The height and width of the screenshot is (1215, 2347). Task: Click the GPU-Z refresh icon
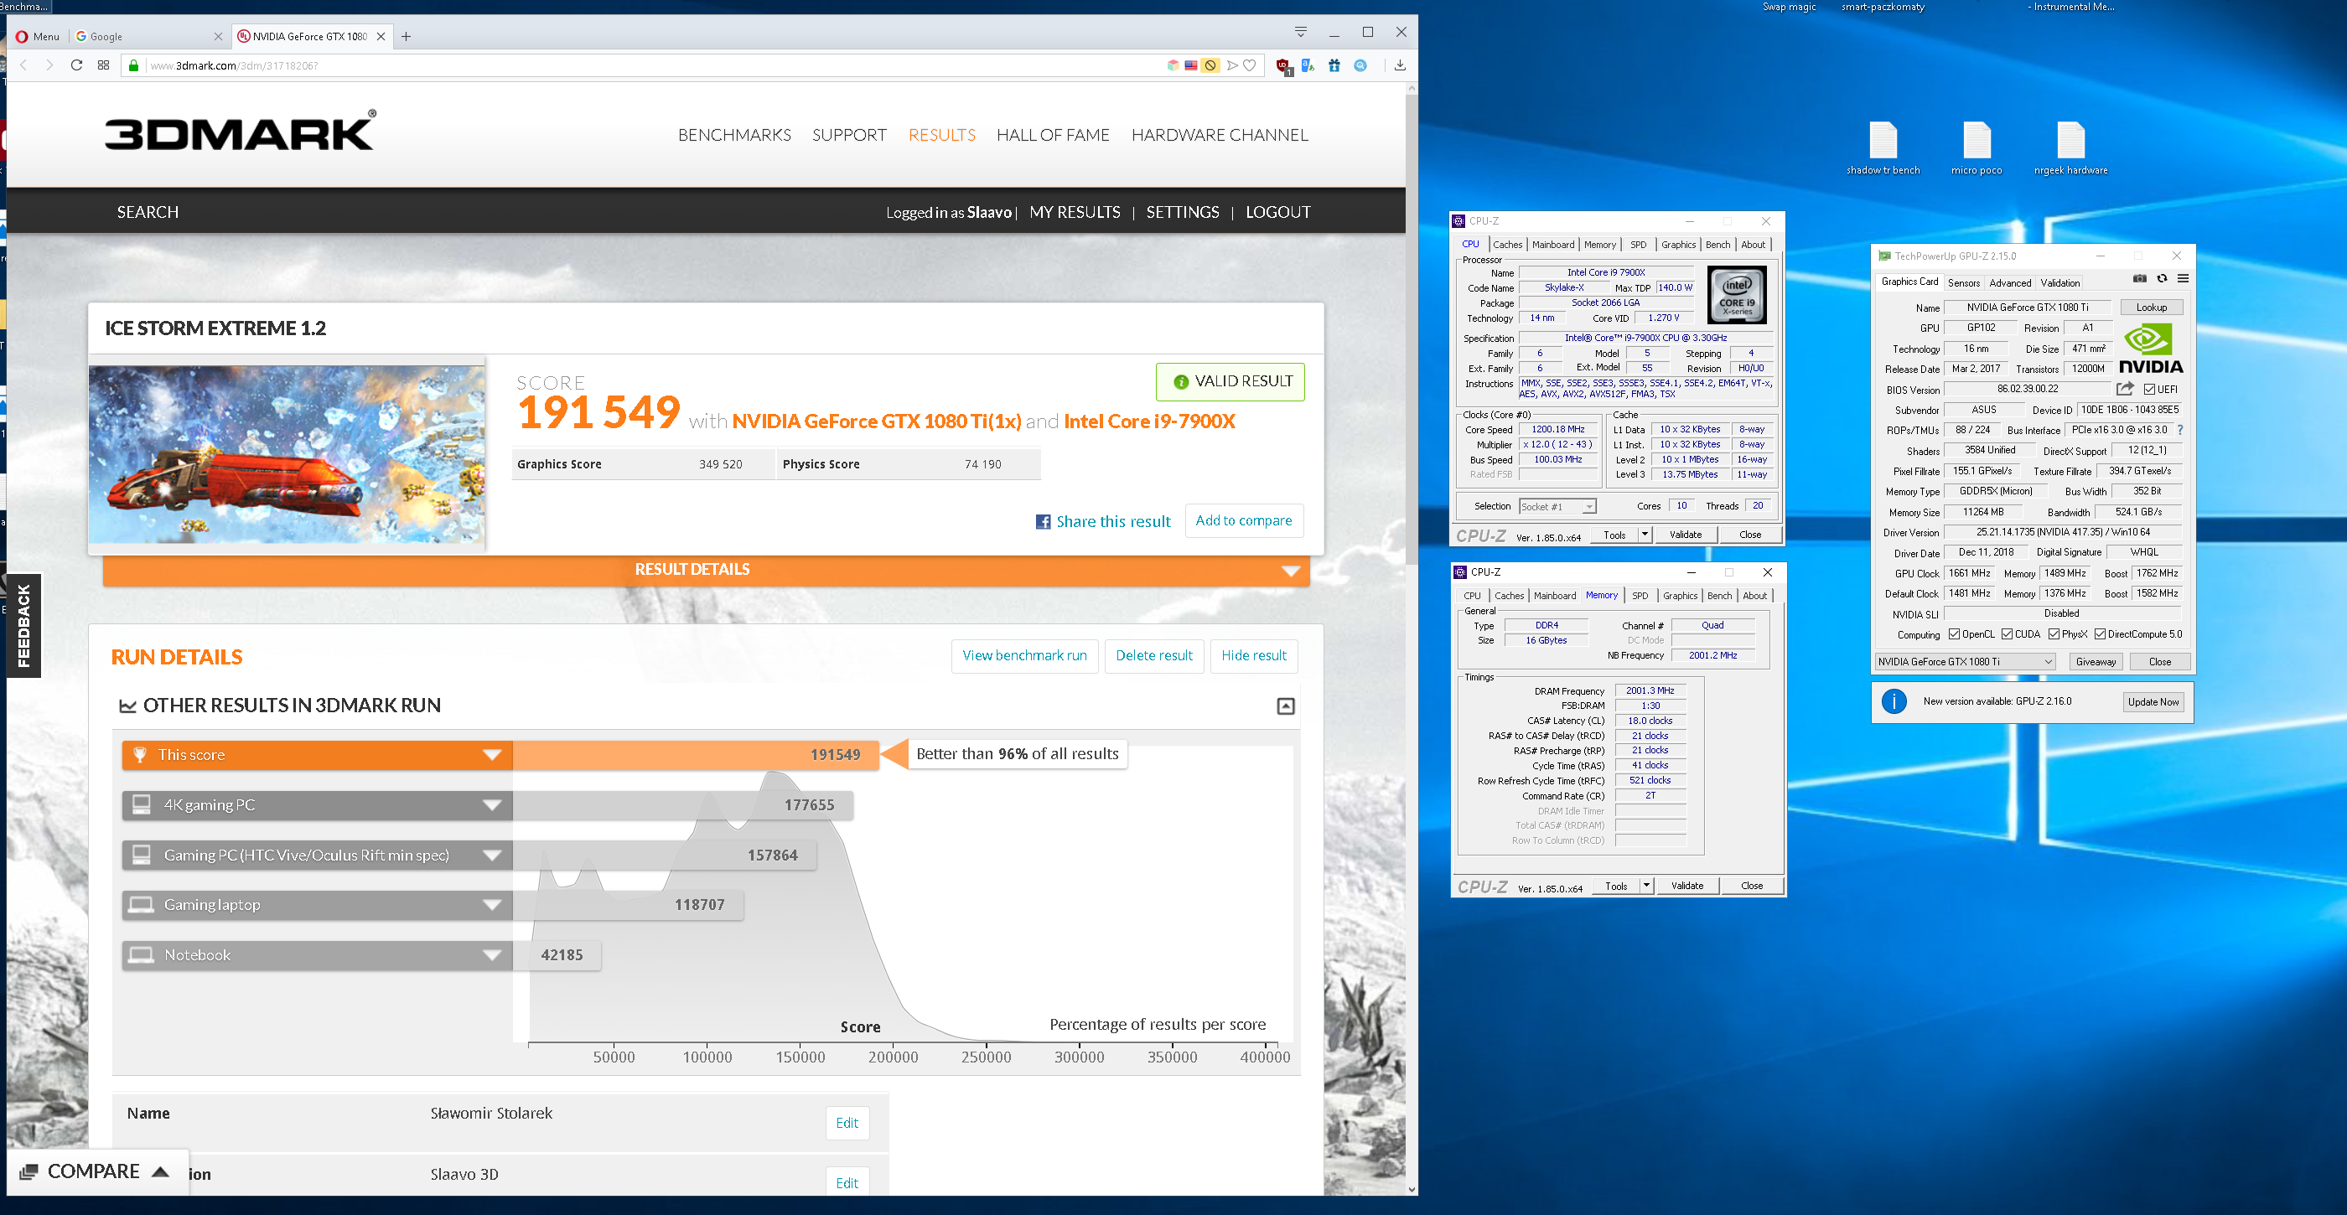(x=2161, y=279)
